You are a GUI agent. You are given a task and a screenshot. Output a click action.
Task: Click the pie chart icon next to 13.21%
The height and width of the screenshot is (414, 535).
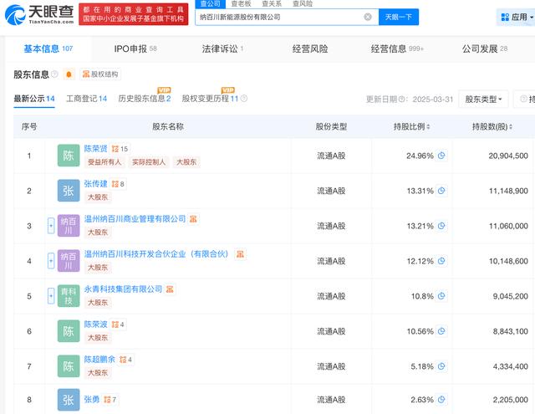441,226
